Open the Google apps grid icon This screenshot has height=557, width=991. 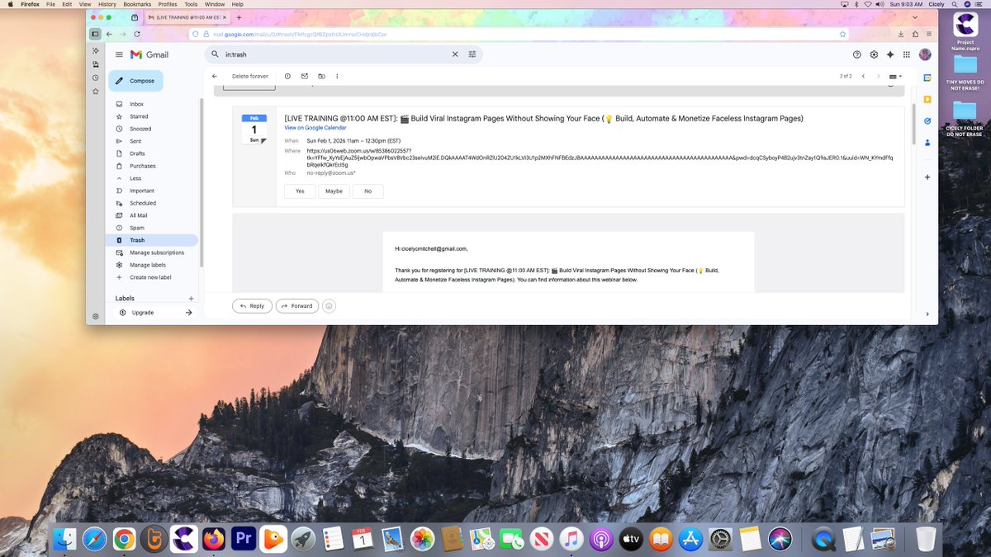[x=907, y=54]
